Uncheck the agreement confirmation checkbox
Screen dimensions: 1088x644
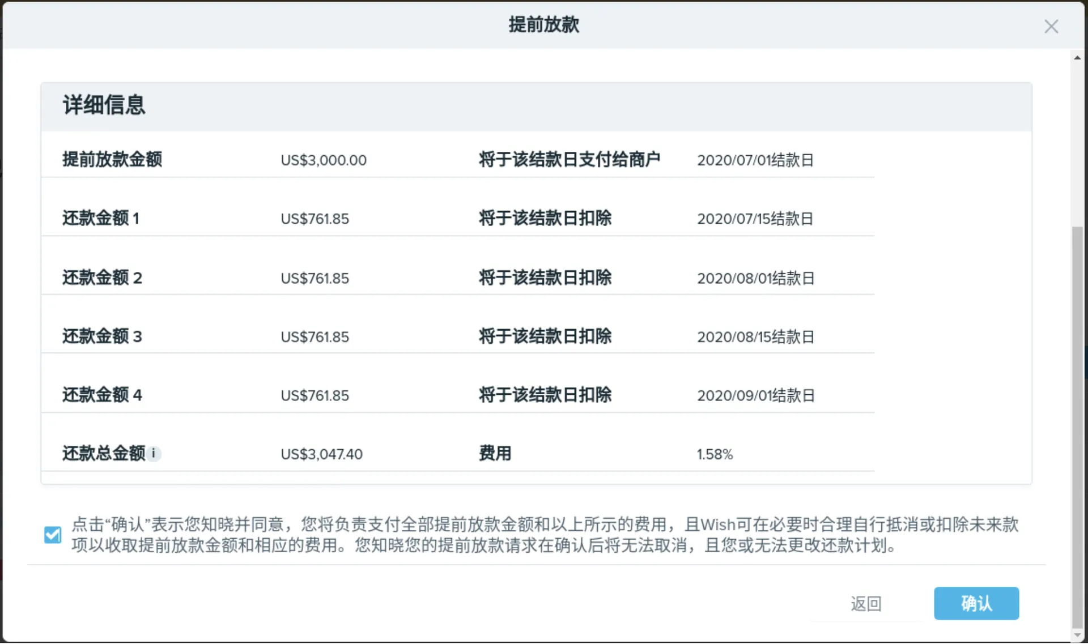pos(53,535)
